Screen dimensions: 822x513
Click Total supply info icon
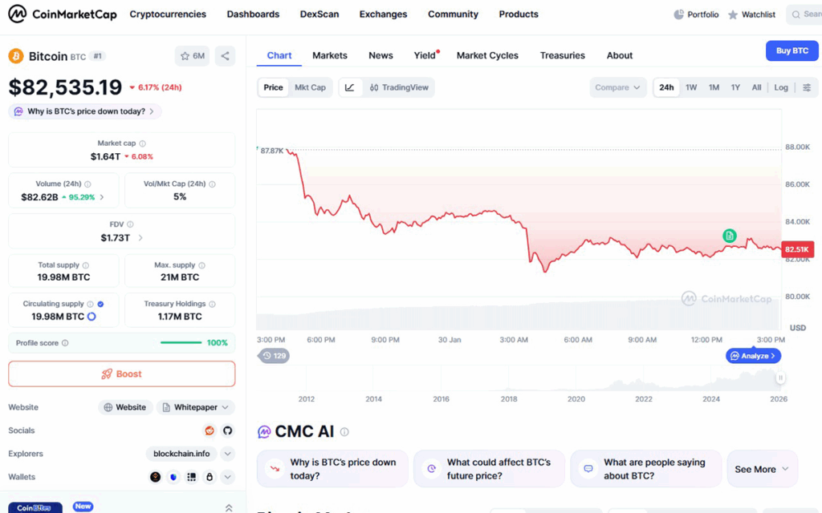click(x=86, y=265)
